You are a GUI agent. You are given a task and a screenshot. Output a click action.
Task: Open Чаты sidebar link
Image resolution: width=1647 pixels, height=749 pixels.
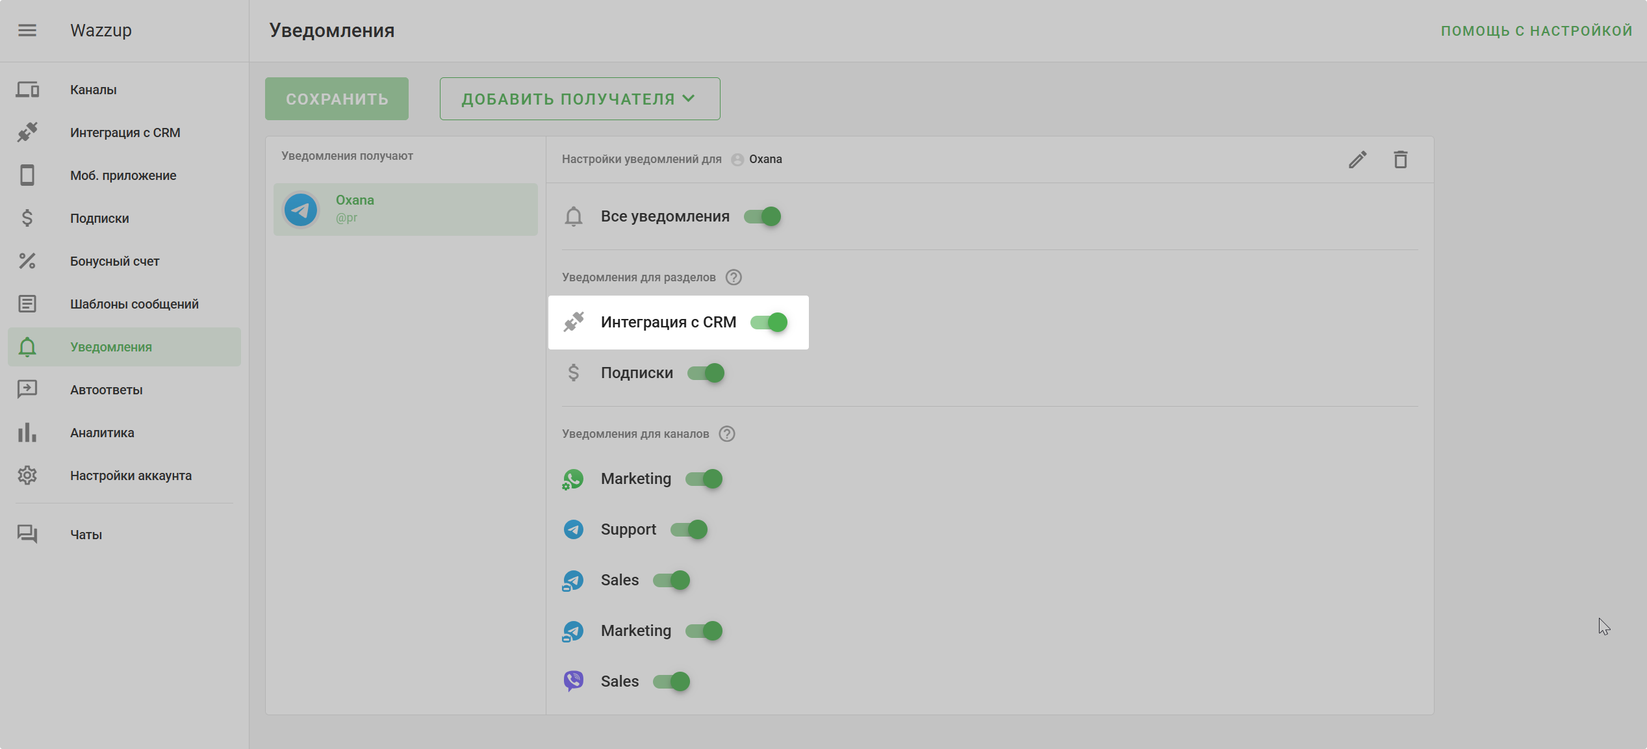pos(124,535)
